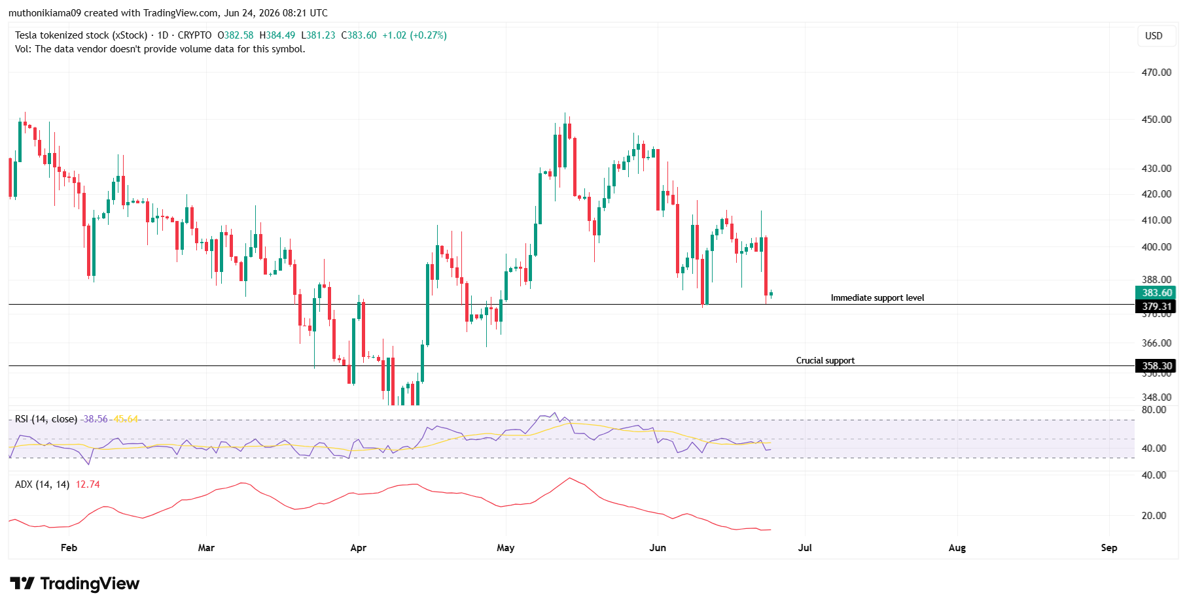Click the 1D timeframe label in header
1187x608 pixels.
point(163,35)
